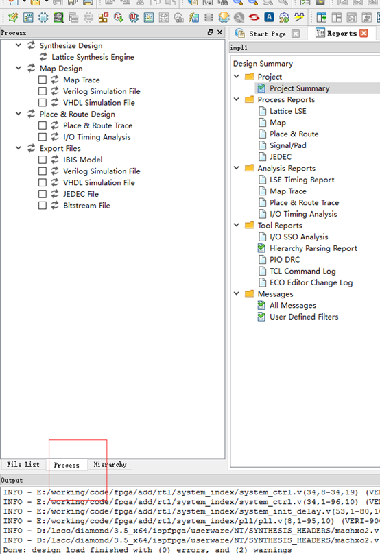Open Spreadsheet View pencil icon in toolbar
Image resolution: width=380 pixels, height=554 pixels.
coord(13,17)
